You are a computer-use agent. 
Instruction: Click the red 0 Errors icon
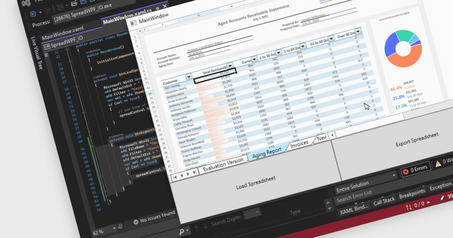(406, 171)
